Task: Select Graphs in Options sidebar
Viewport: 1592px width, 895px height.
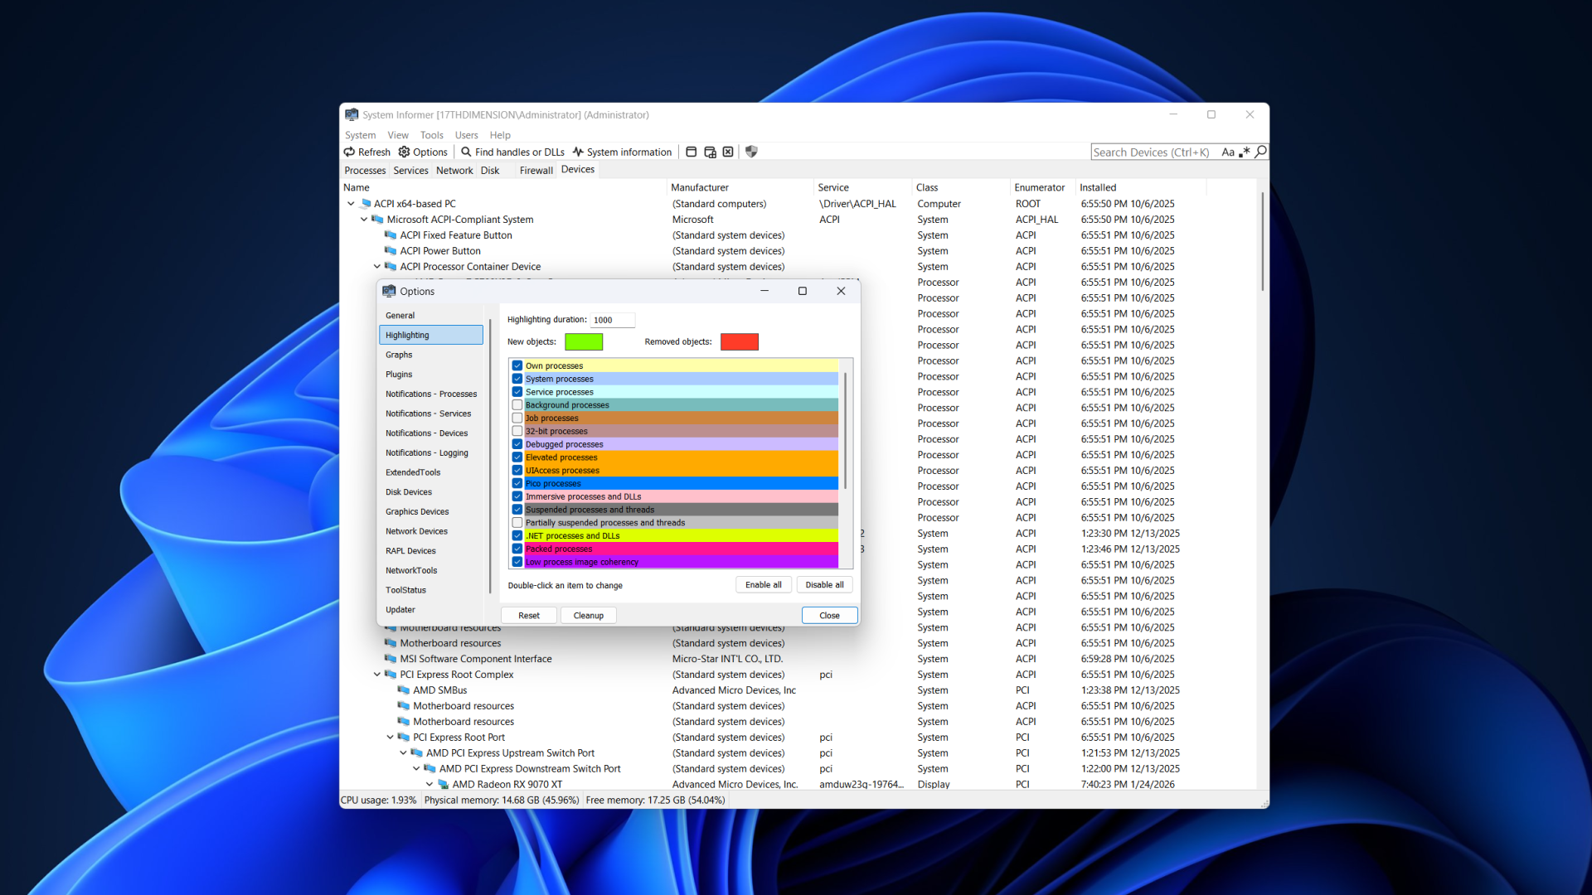Action: tap(431, 355)
